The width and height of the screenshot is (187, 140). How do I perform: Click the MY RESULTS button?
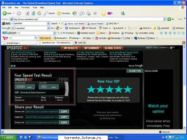click(71, 48)
